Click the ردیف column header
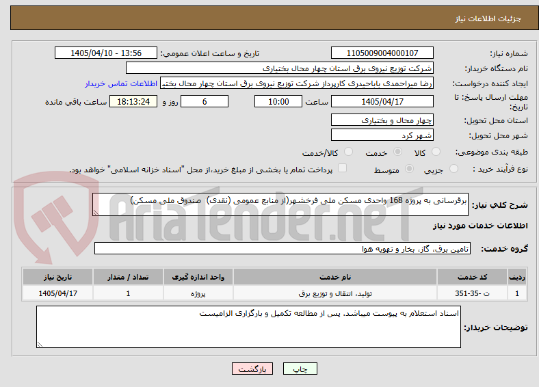 (517, 277)
